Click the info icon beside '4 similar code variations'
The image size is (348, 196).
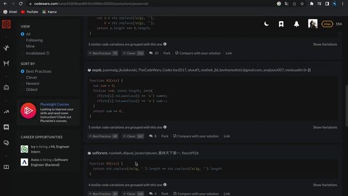(x=165, y=185)
